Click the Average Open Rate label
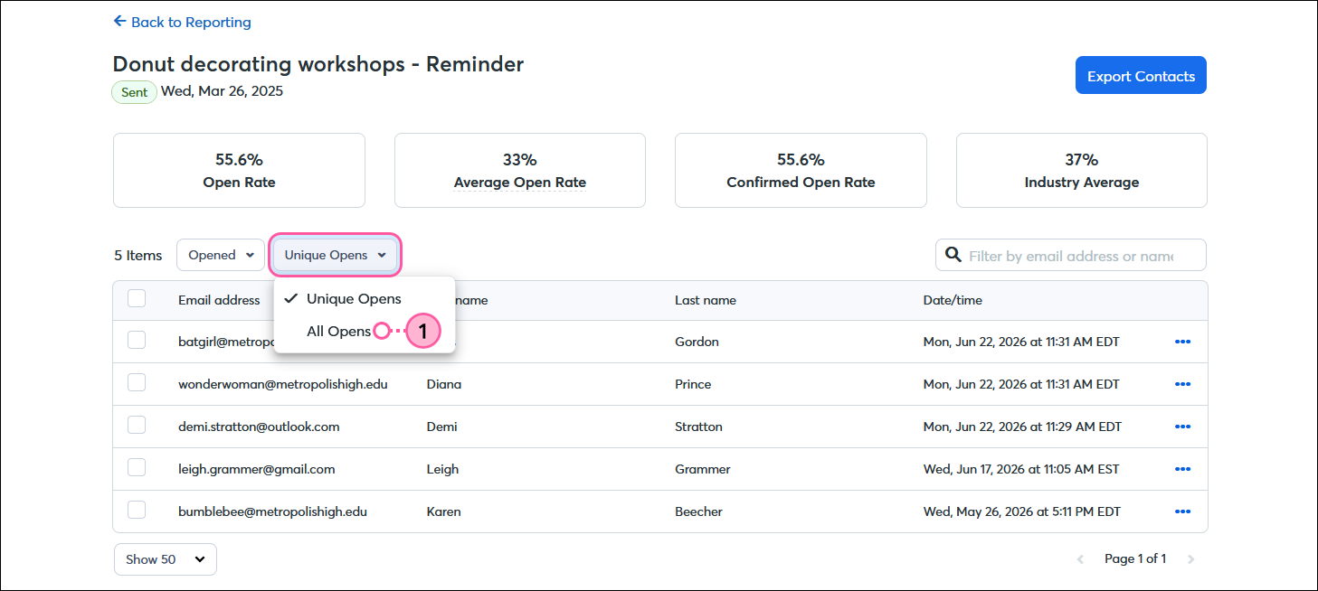1318x591 pixels. click(520, 183)
